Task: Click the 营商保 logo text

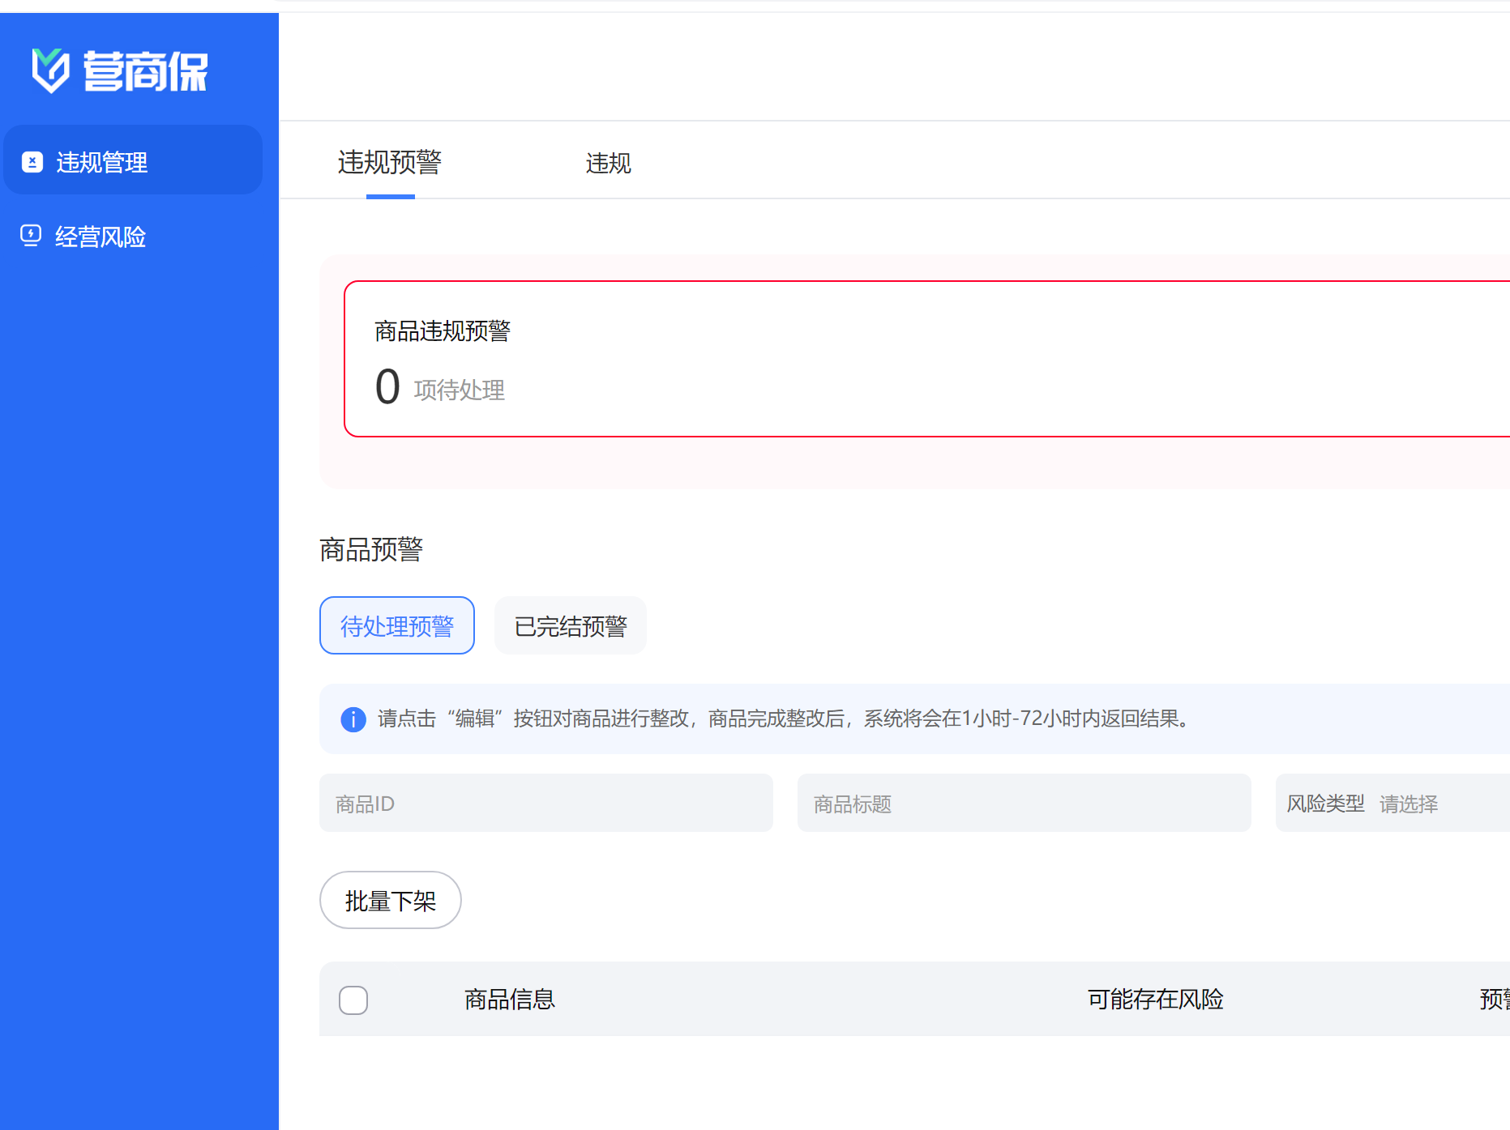Action: pos(146,71)
